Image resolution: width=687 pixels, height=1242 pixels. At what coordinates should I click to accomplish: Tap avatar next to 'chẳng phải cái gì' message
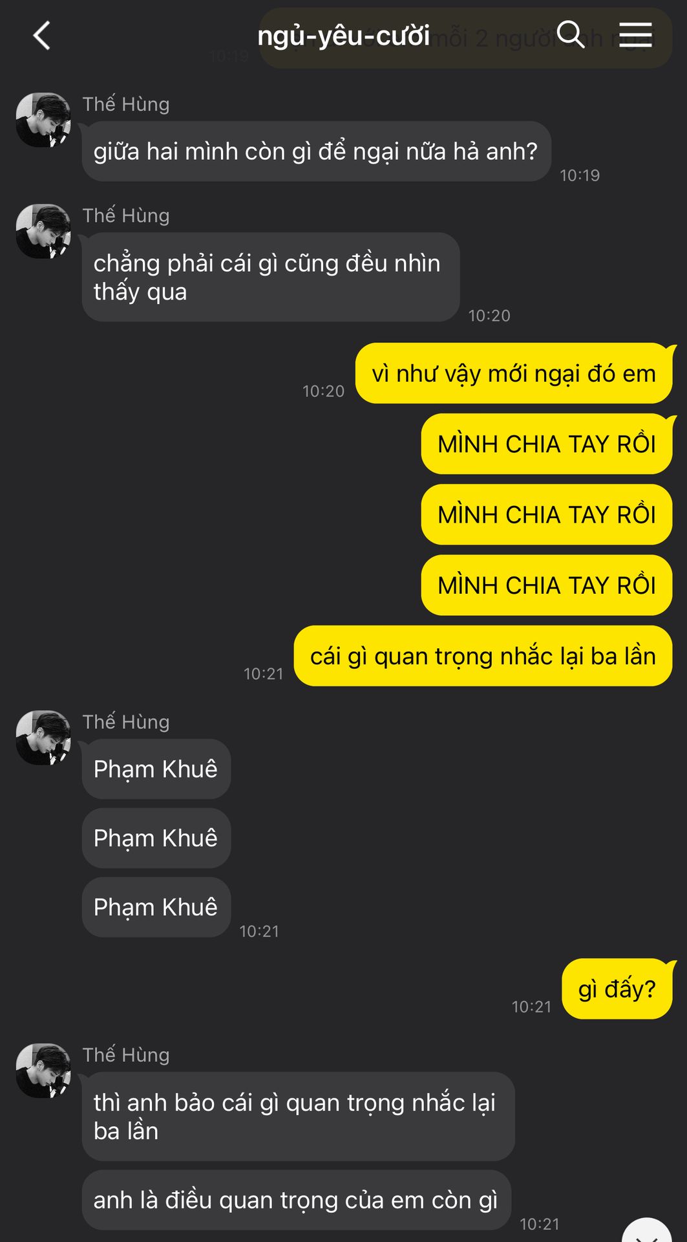coord(43,232)
